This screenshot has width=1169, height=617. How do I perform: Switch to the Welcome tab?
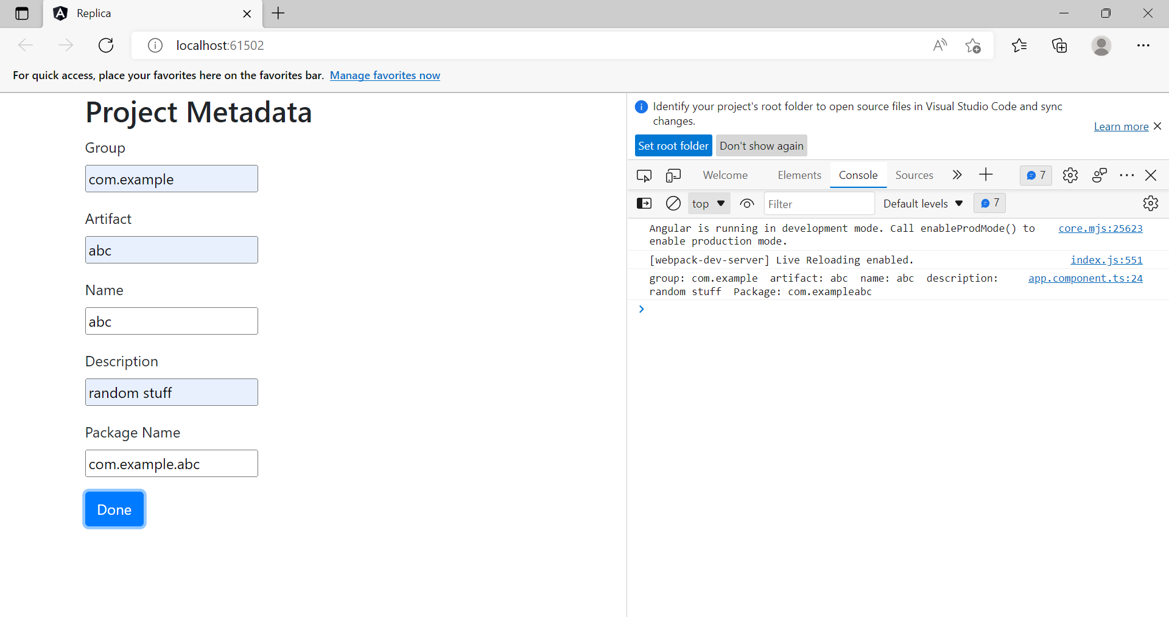pos(725,175)
